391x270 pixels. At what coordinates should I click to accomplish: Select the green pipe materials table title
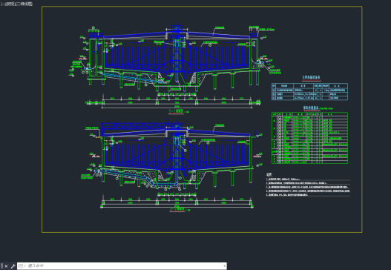(x=311, y=108)
